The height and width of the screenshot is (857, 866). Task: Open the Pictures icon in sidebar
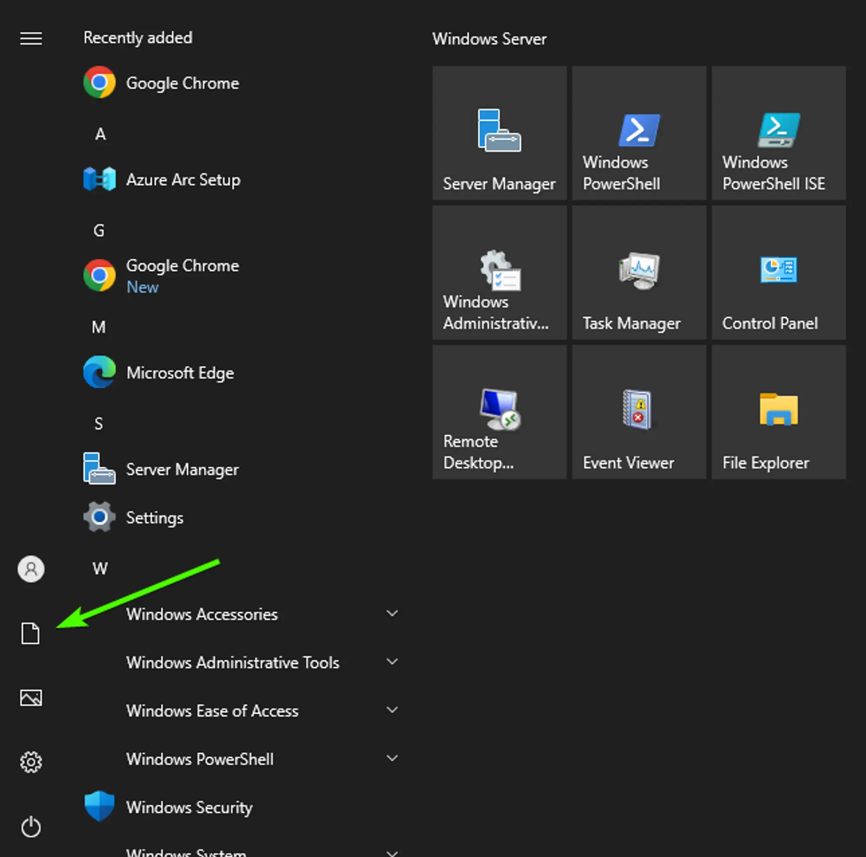(x=30, y=697)
